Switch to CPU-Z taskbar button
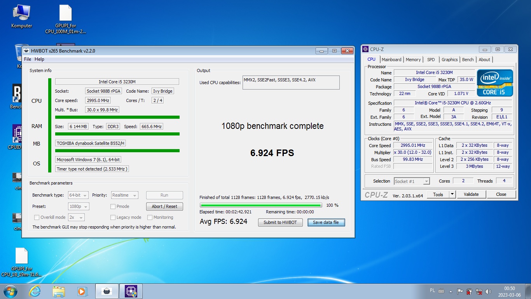 (131, 291)
